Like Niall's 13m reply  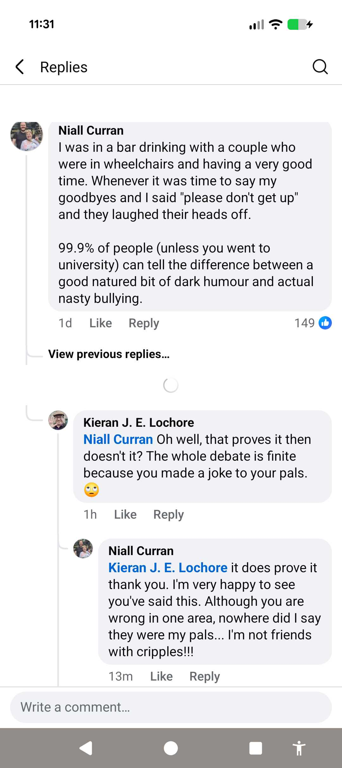pos(161,676)
